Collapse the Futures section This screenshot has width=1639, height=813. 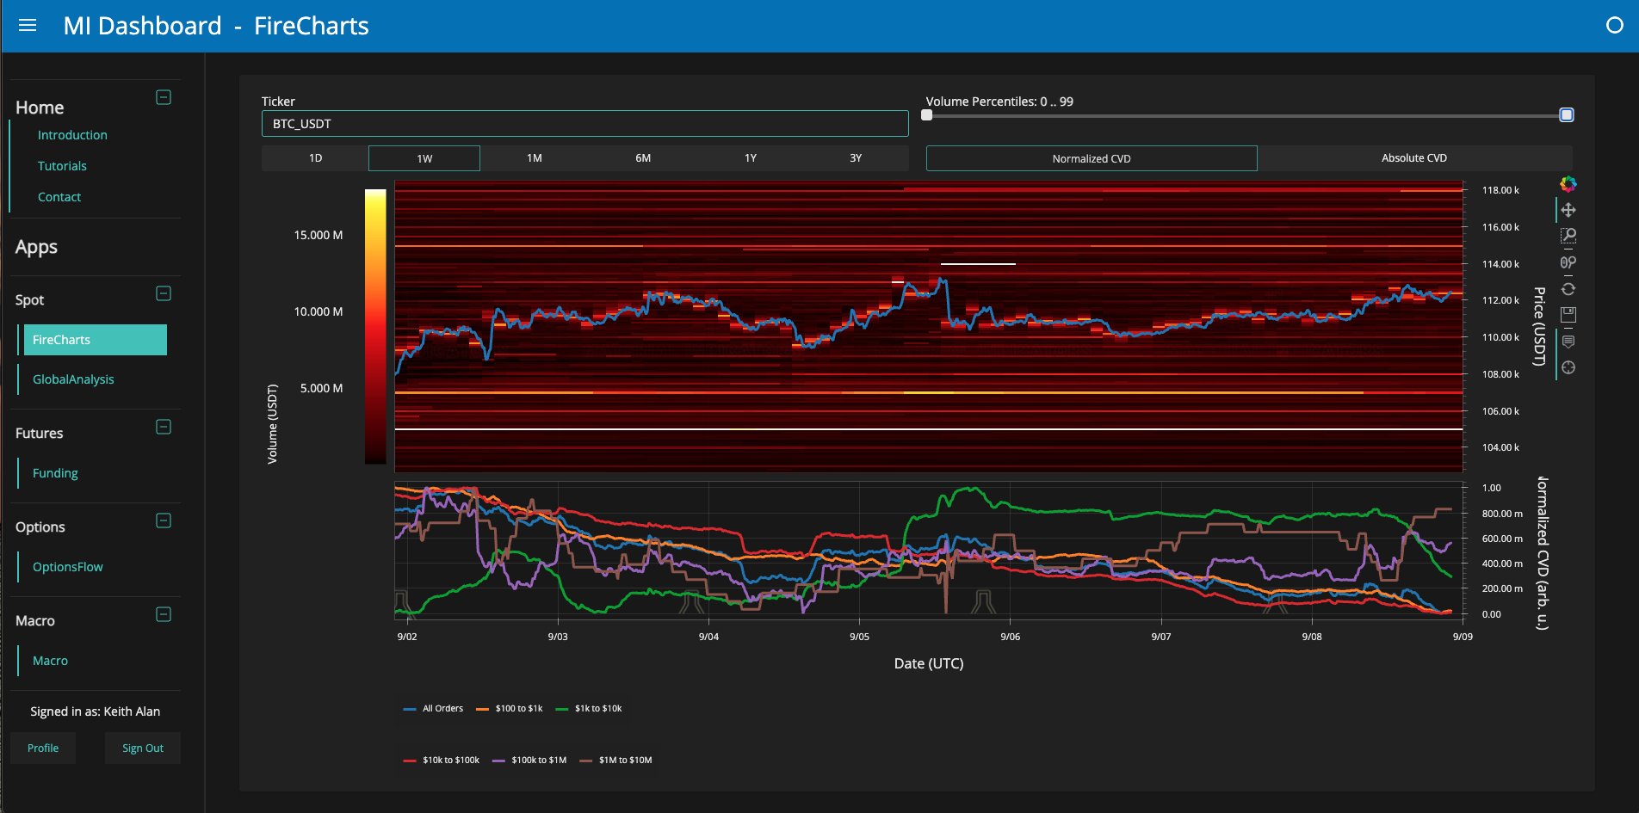163,426
